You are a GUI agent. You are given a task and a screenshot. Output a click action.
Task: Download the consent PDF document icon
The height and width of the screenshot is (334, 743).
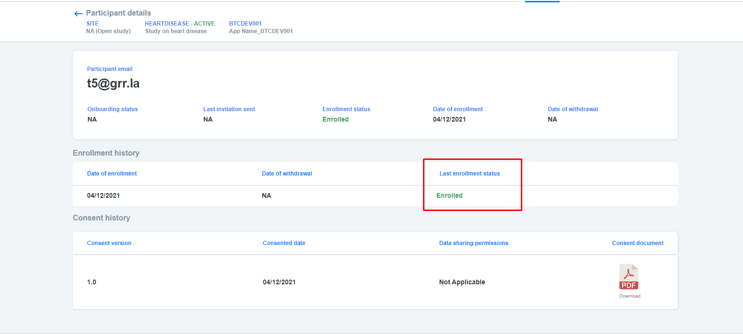click(629, 277)
